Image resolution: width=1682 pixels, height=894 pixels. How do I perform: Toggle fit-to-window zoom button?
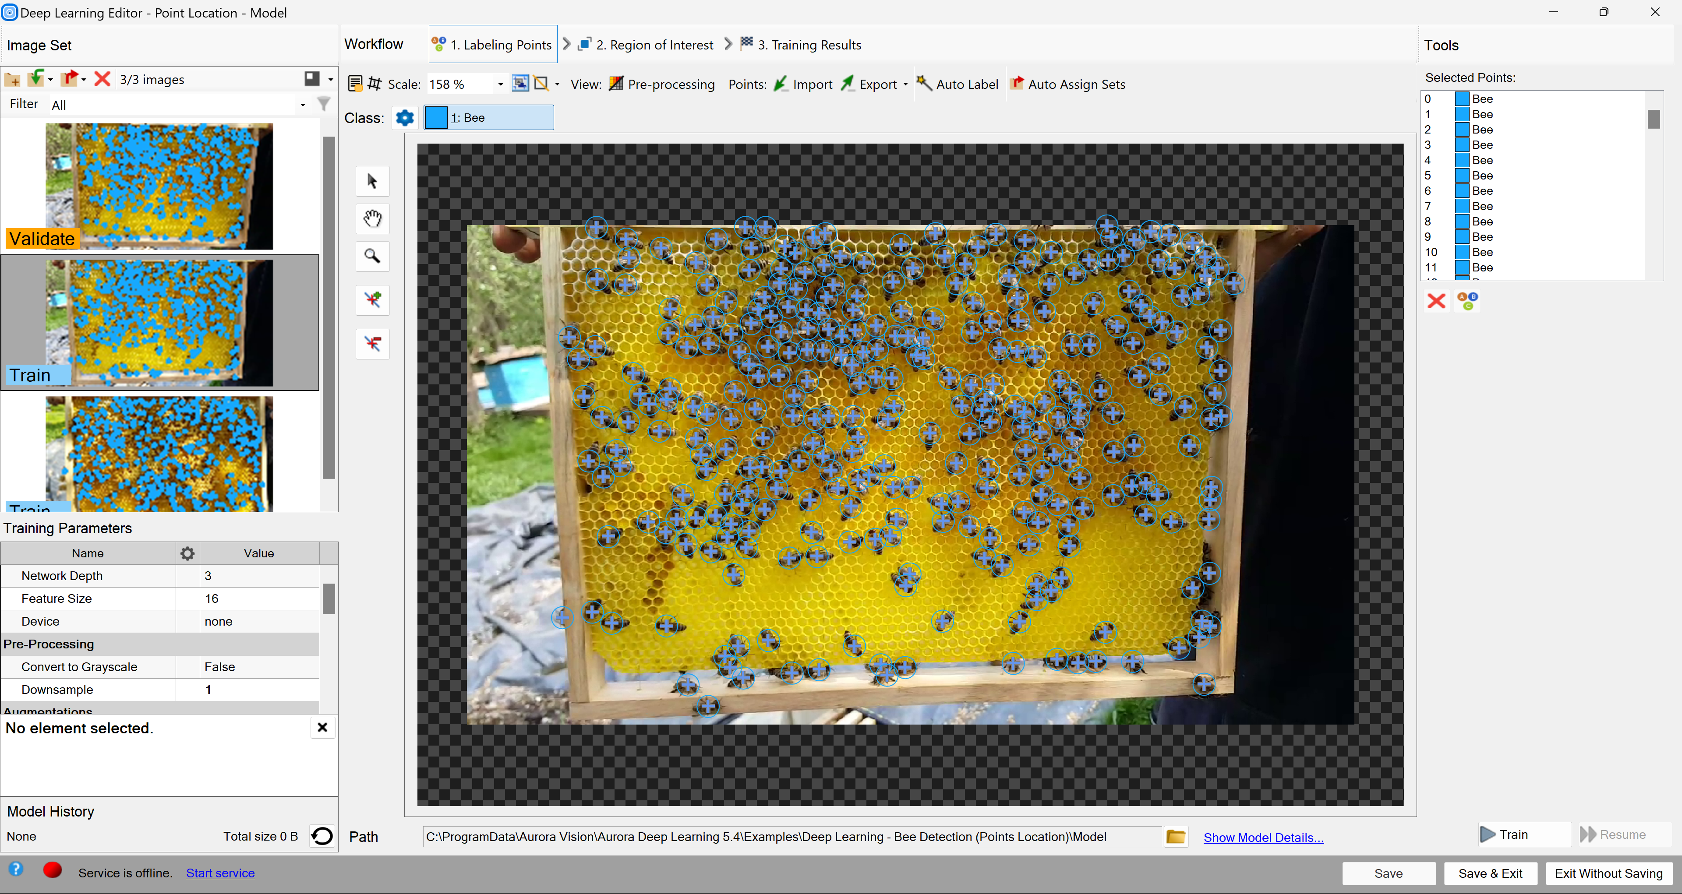tap(520, 84)
